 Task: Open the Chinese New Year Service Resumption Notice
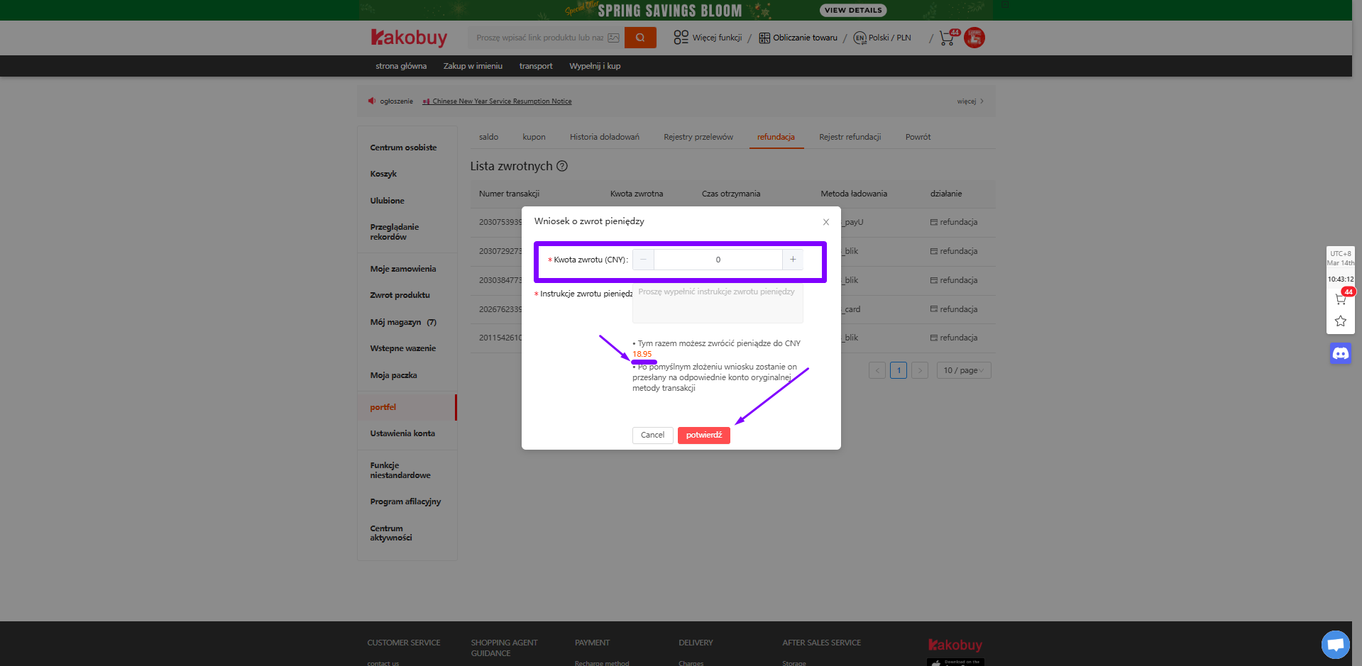[501, 101]
